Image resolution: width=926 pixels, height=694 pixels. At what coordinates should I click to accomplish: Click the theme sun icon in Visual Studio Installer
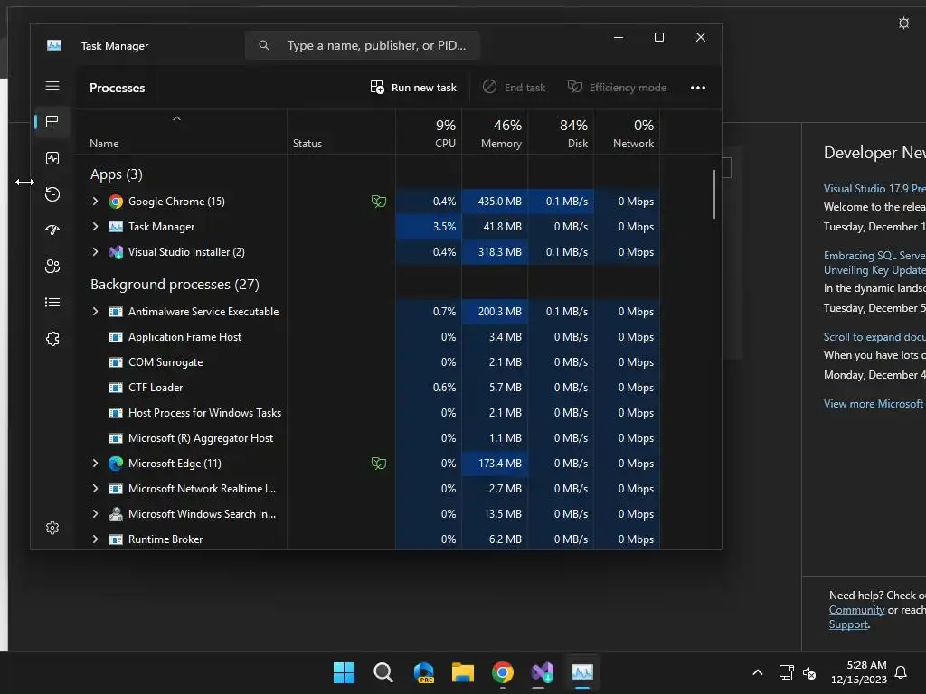point(903,23)
